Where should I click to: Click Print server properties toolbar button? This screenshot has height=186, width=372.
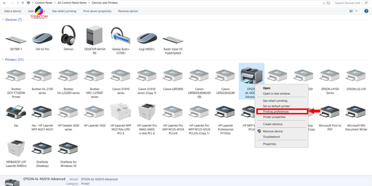point(97,11)
